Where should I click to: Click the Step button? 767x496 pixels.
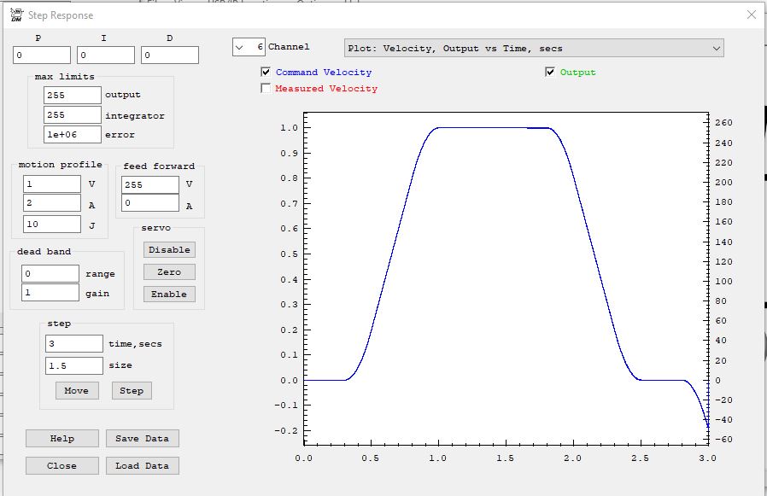pyautogui.click(x=132, y=390)
